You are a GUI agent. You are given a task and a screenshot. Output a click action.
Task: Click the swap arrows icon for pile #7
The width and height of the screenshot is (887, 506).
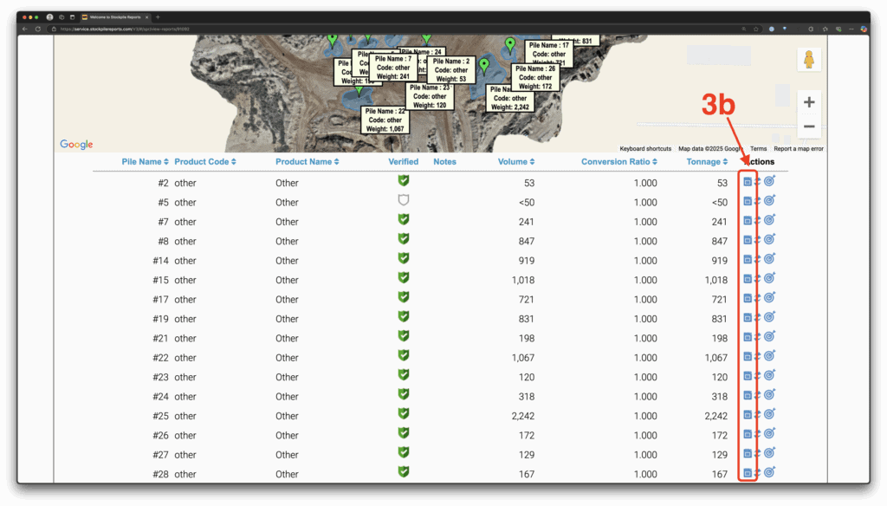(x=757, y=221)
